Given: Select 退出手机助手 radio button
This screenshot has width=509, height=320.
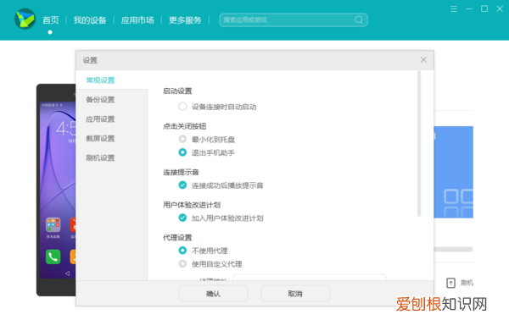Looking at the screenshot, I should (x=182, y=152).
